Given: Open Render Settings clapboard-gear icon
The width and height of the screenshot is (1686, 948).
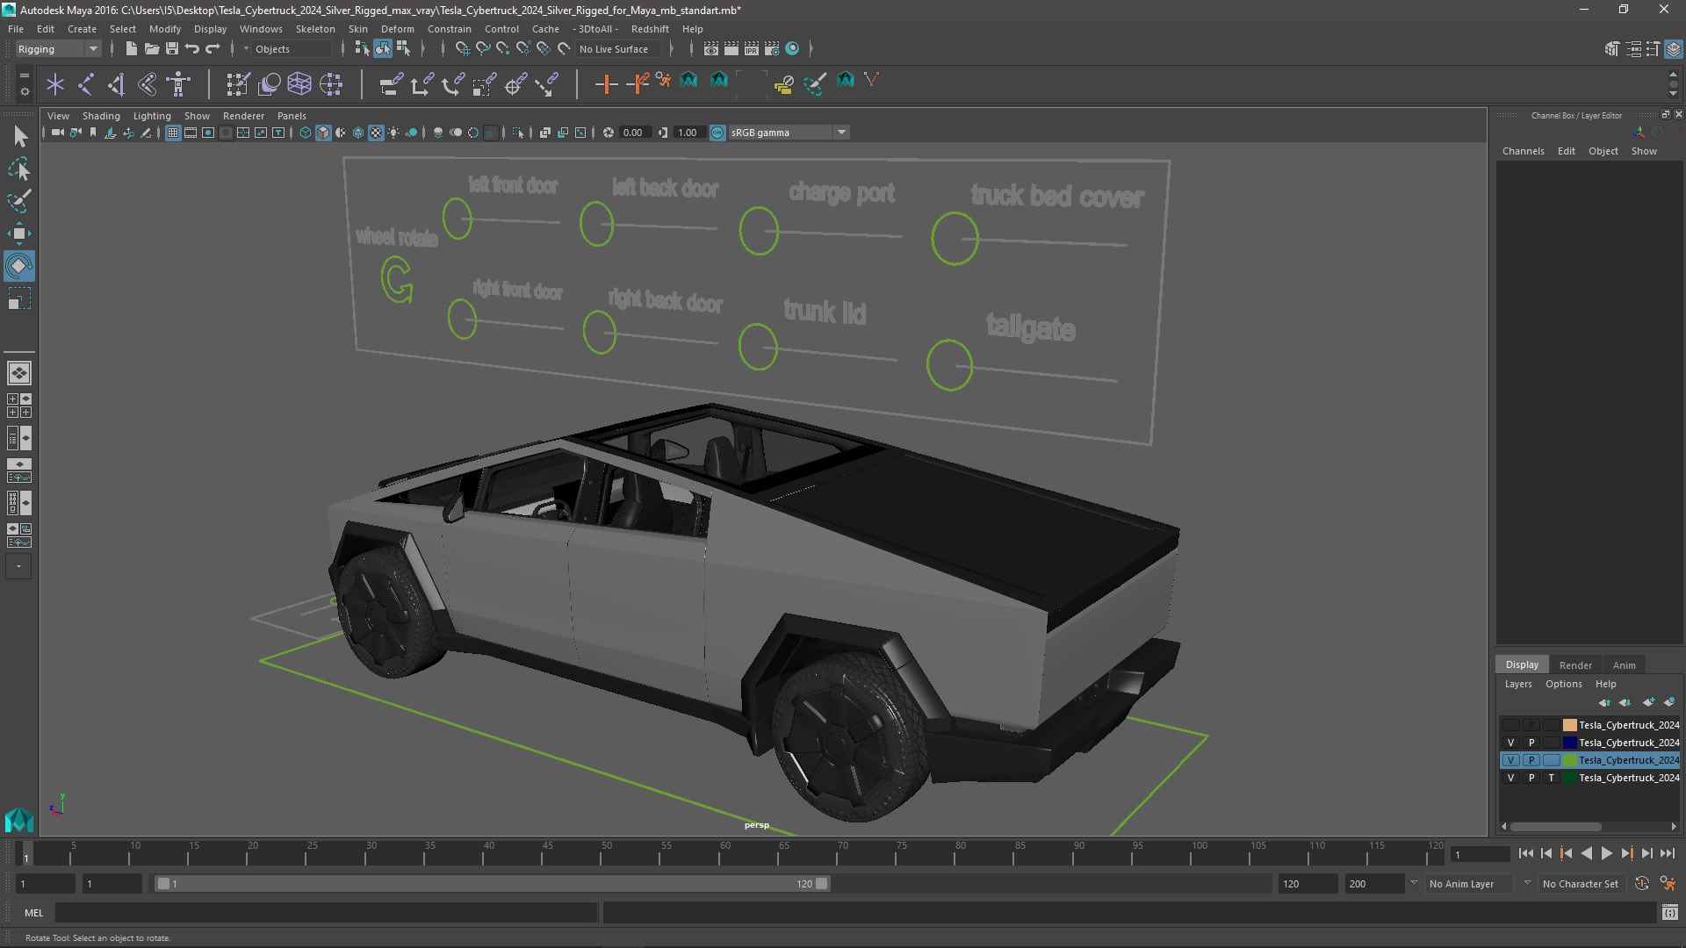Looking at the screenshot, I should (x=772, y=48).
